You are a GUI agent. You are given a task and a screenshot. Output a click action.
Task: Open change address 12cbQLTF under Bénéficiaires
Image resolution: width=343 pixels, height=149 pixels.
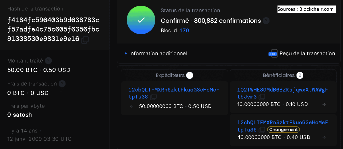click(x=282, y=126)
